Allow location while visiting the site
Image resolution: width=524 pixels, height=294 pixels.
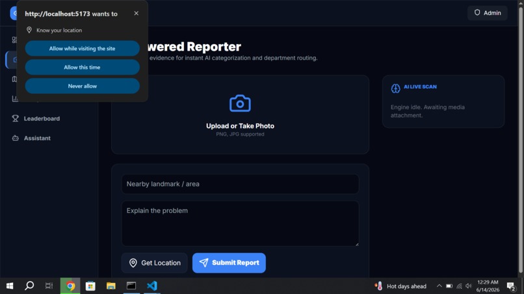point(82,49)
